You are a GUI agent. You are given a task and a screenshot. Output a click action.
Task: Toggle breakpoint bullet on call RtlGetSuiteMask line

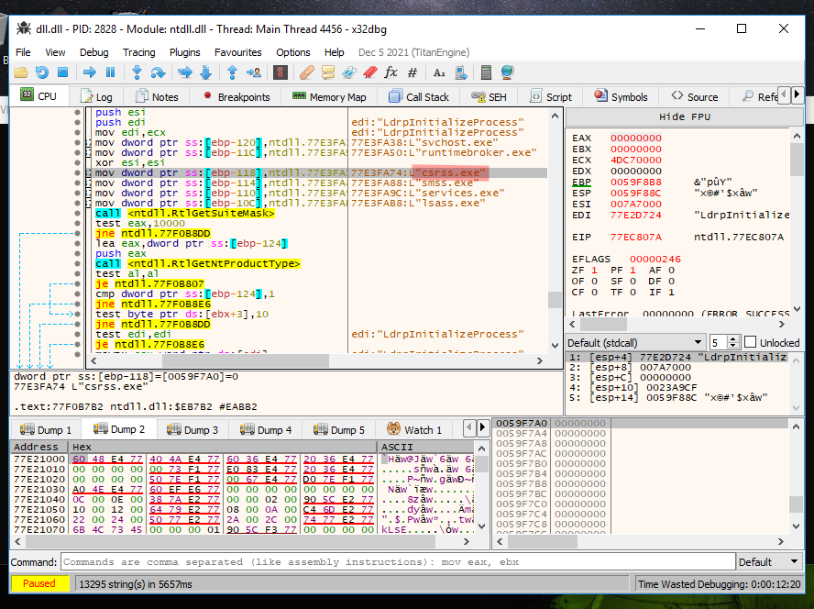(x=78, y=213)
